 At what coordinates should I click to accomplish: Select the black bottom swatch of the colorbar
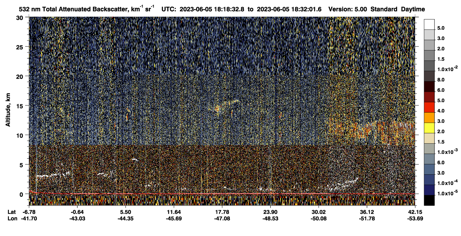point(429,200)
